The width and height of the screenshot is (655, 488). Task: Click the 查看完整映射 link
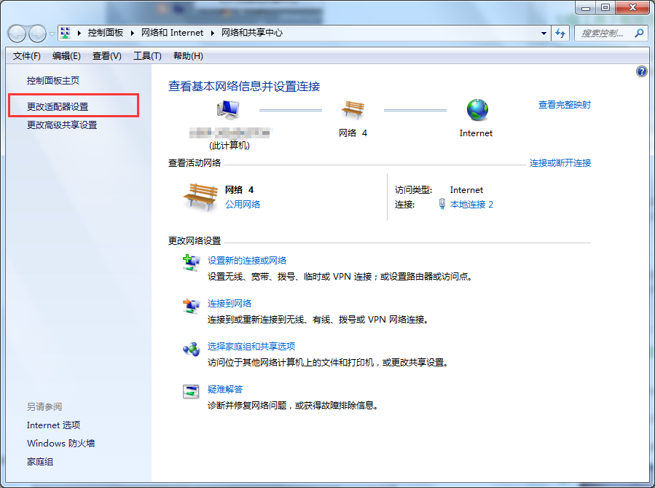tap(565, 105)
